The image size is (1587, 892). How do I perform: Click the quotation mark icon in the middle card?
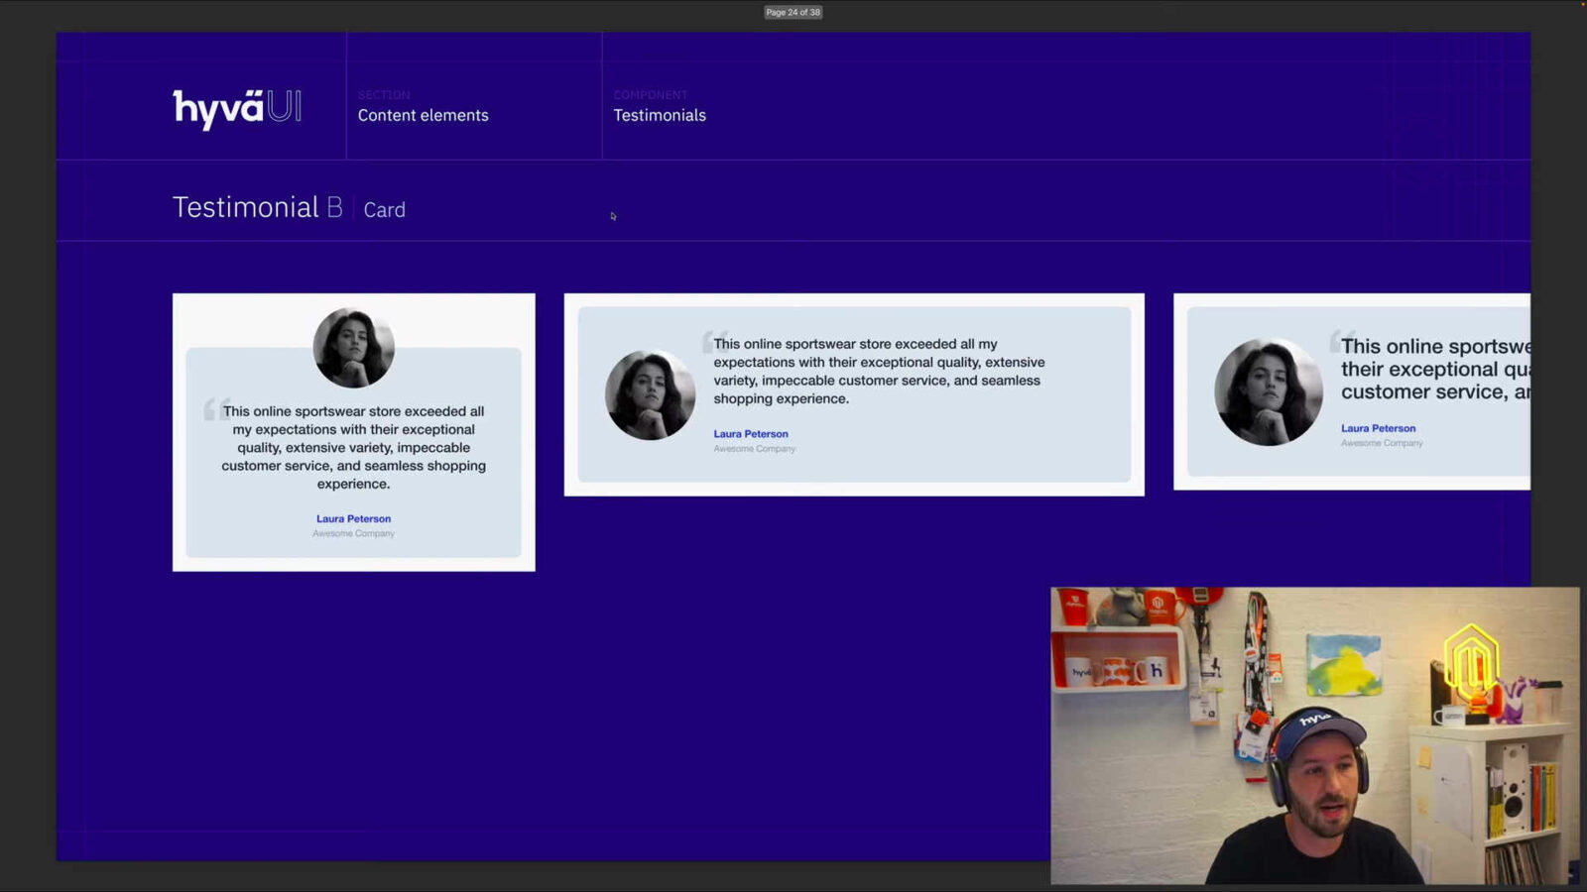tap(714, 341)
